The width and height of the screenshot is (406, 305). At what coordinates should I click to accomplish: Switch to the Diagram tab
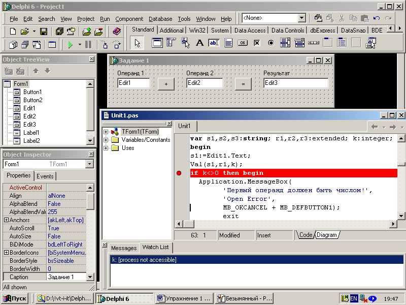[327, 235]
